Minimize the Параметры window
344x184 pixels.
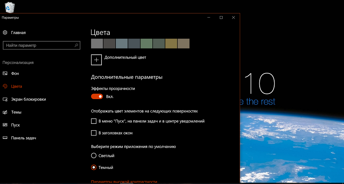pos(209,18)
